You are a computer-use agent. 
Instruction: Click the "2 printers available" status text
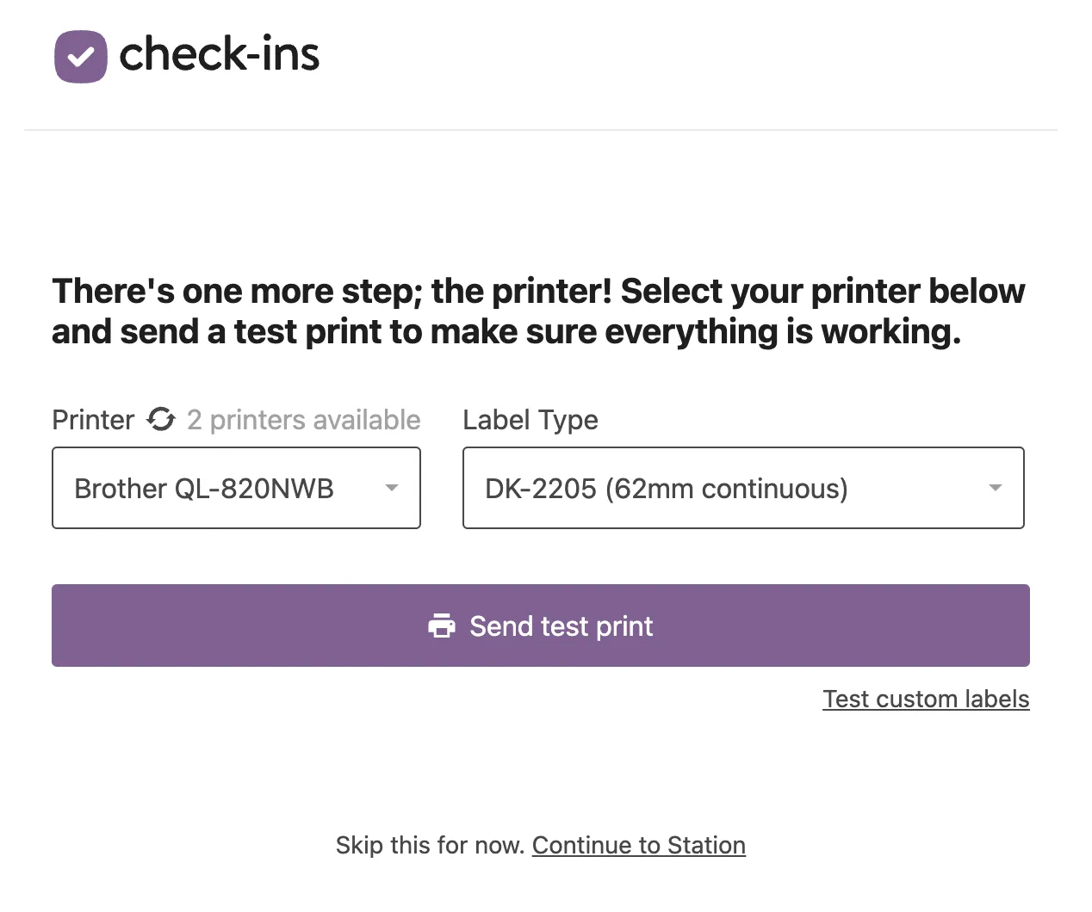coord(304,420)
